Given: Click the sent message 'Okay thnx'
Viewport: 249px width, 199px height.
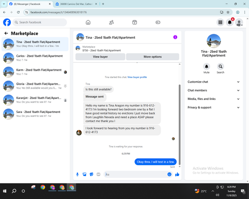Looking at the screenshot, I should tap(155, 162).
